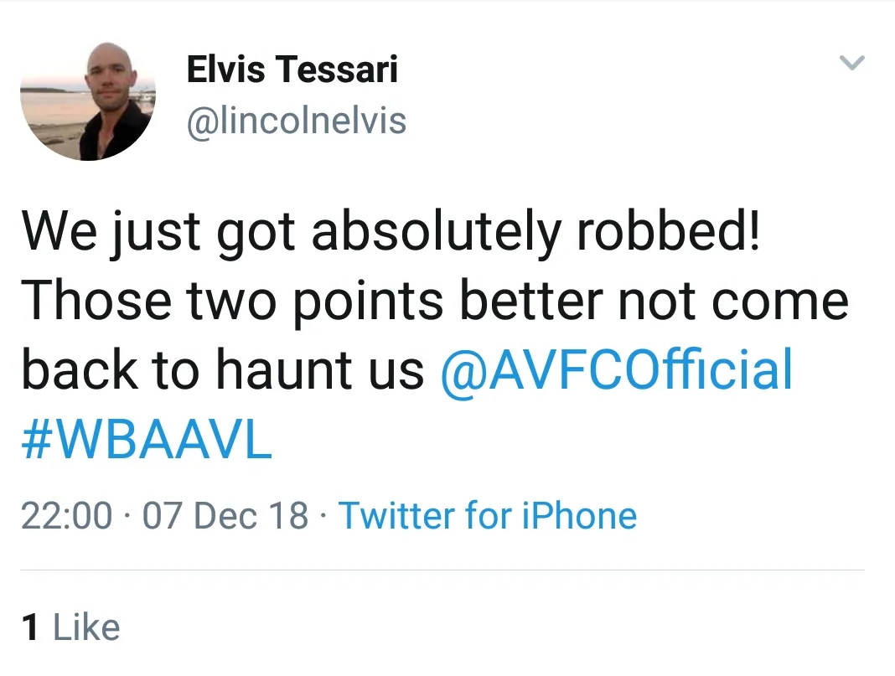Click the words "We just got"
Screen dimensions: 895x676
click(x=153, y=230)
